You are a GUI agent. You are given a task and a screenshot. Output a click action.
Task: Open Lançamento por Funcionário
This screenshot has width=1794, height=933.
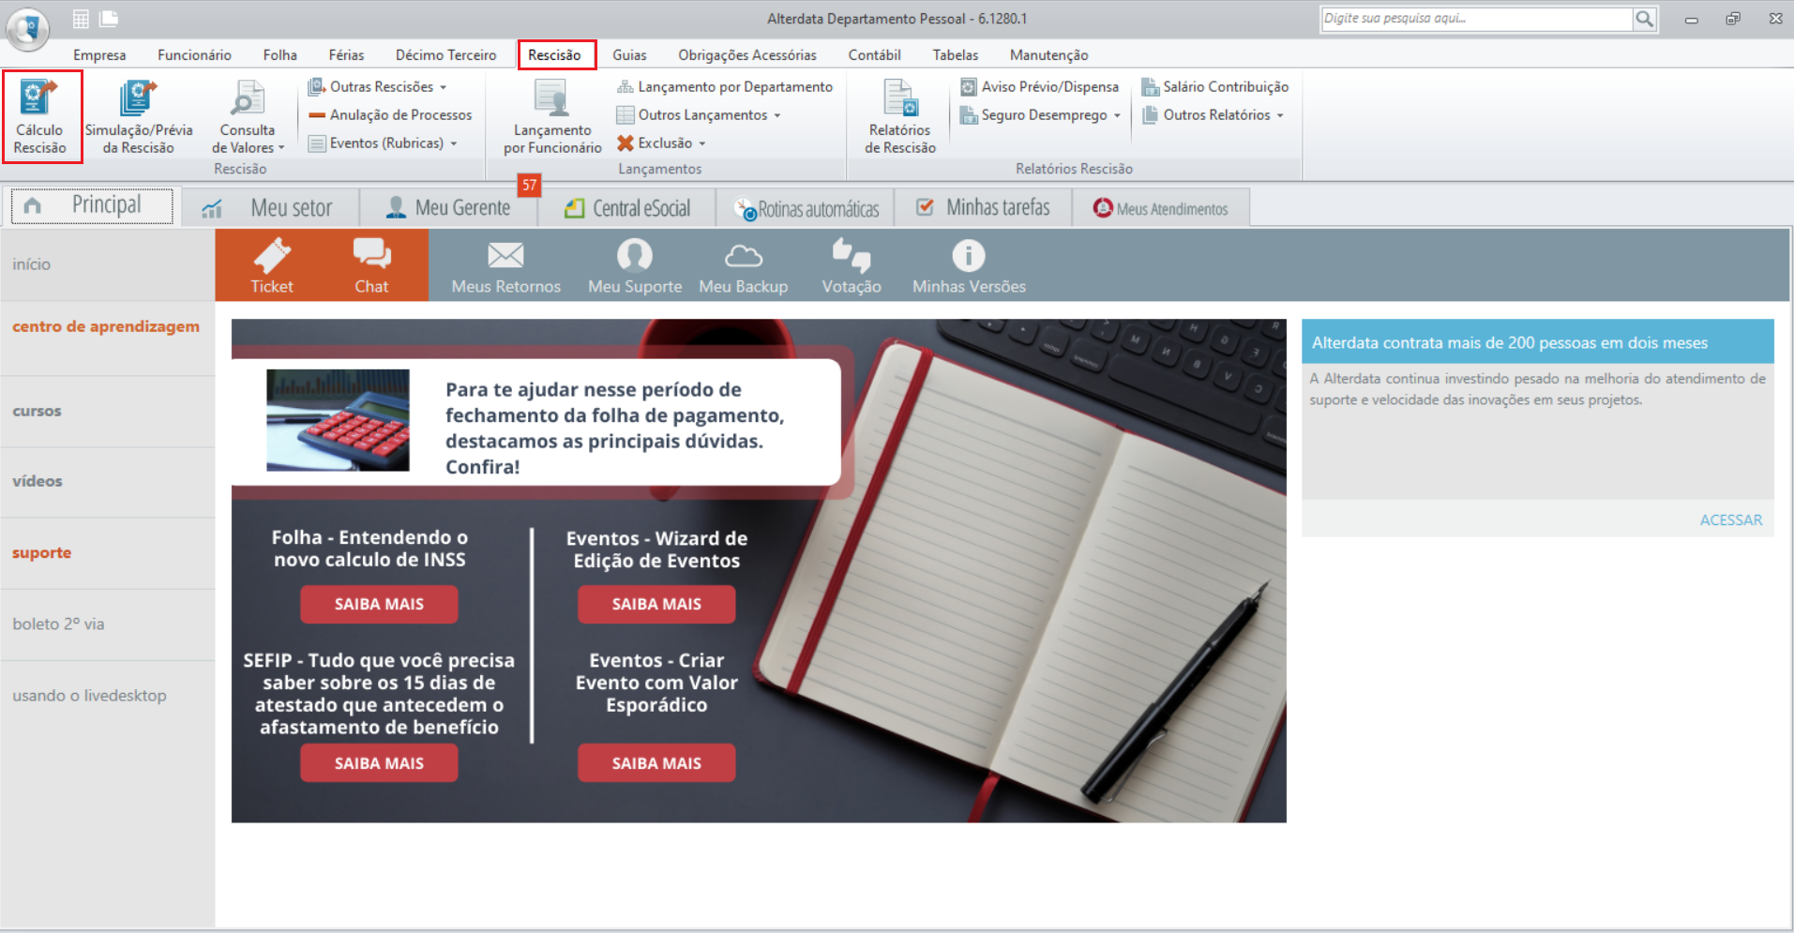coord(552,117)
